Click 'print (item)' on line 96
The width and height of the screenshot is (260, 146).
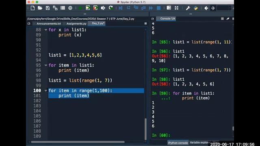[x=74, y=70]
